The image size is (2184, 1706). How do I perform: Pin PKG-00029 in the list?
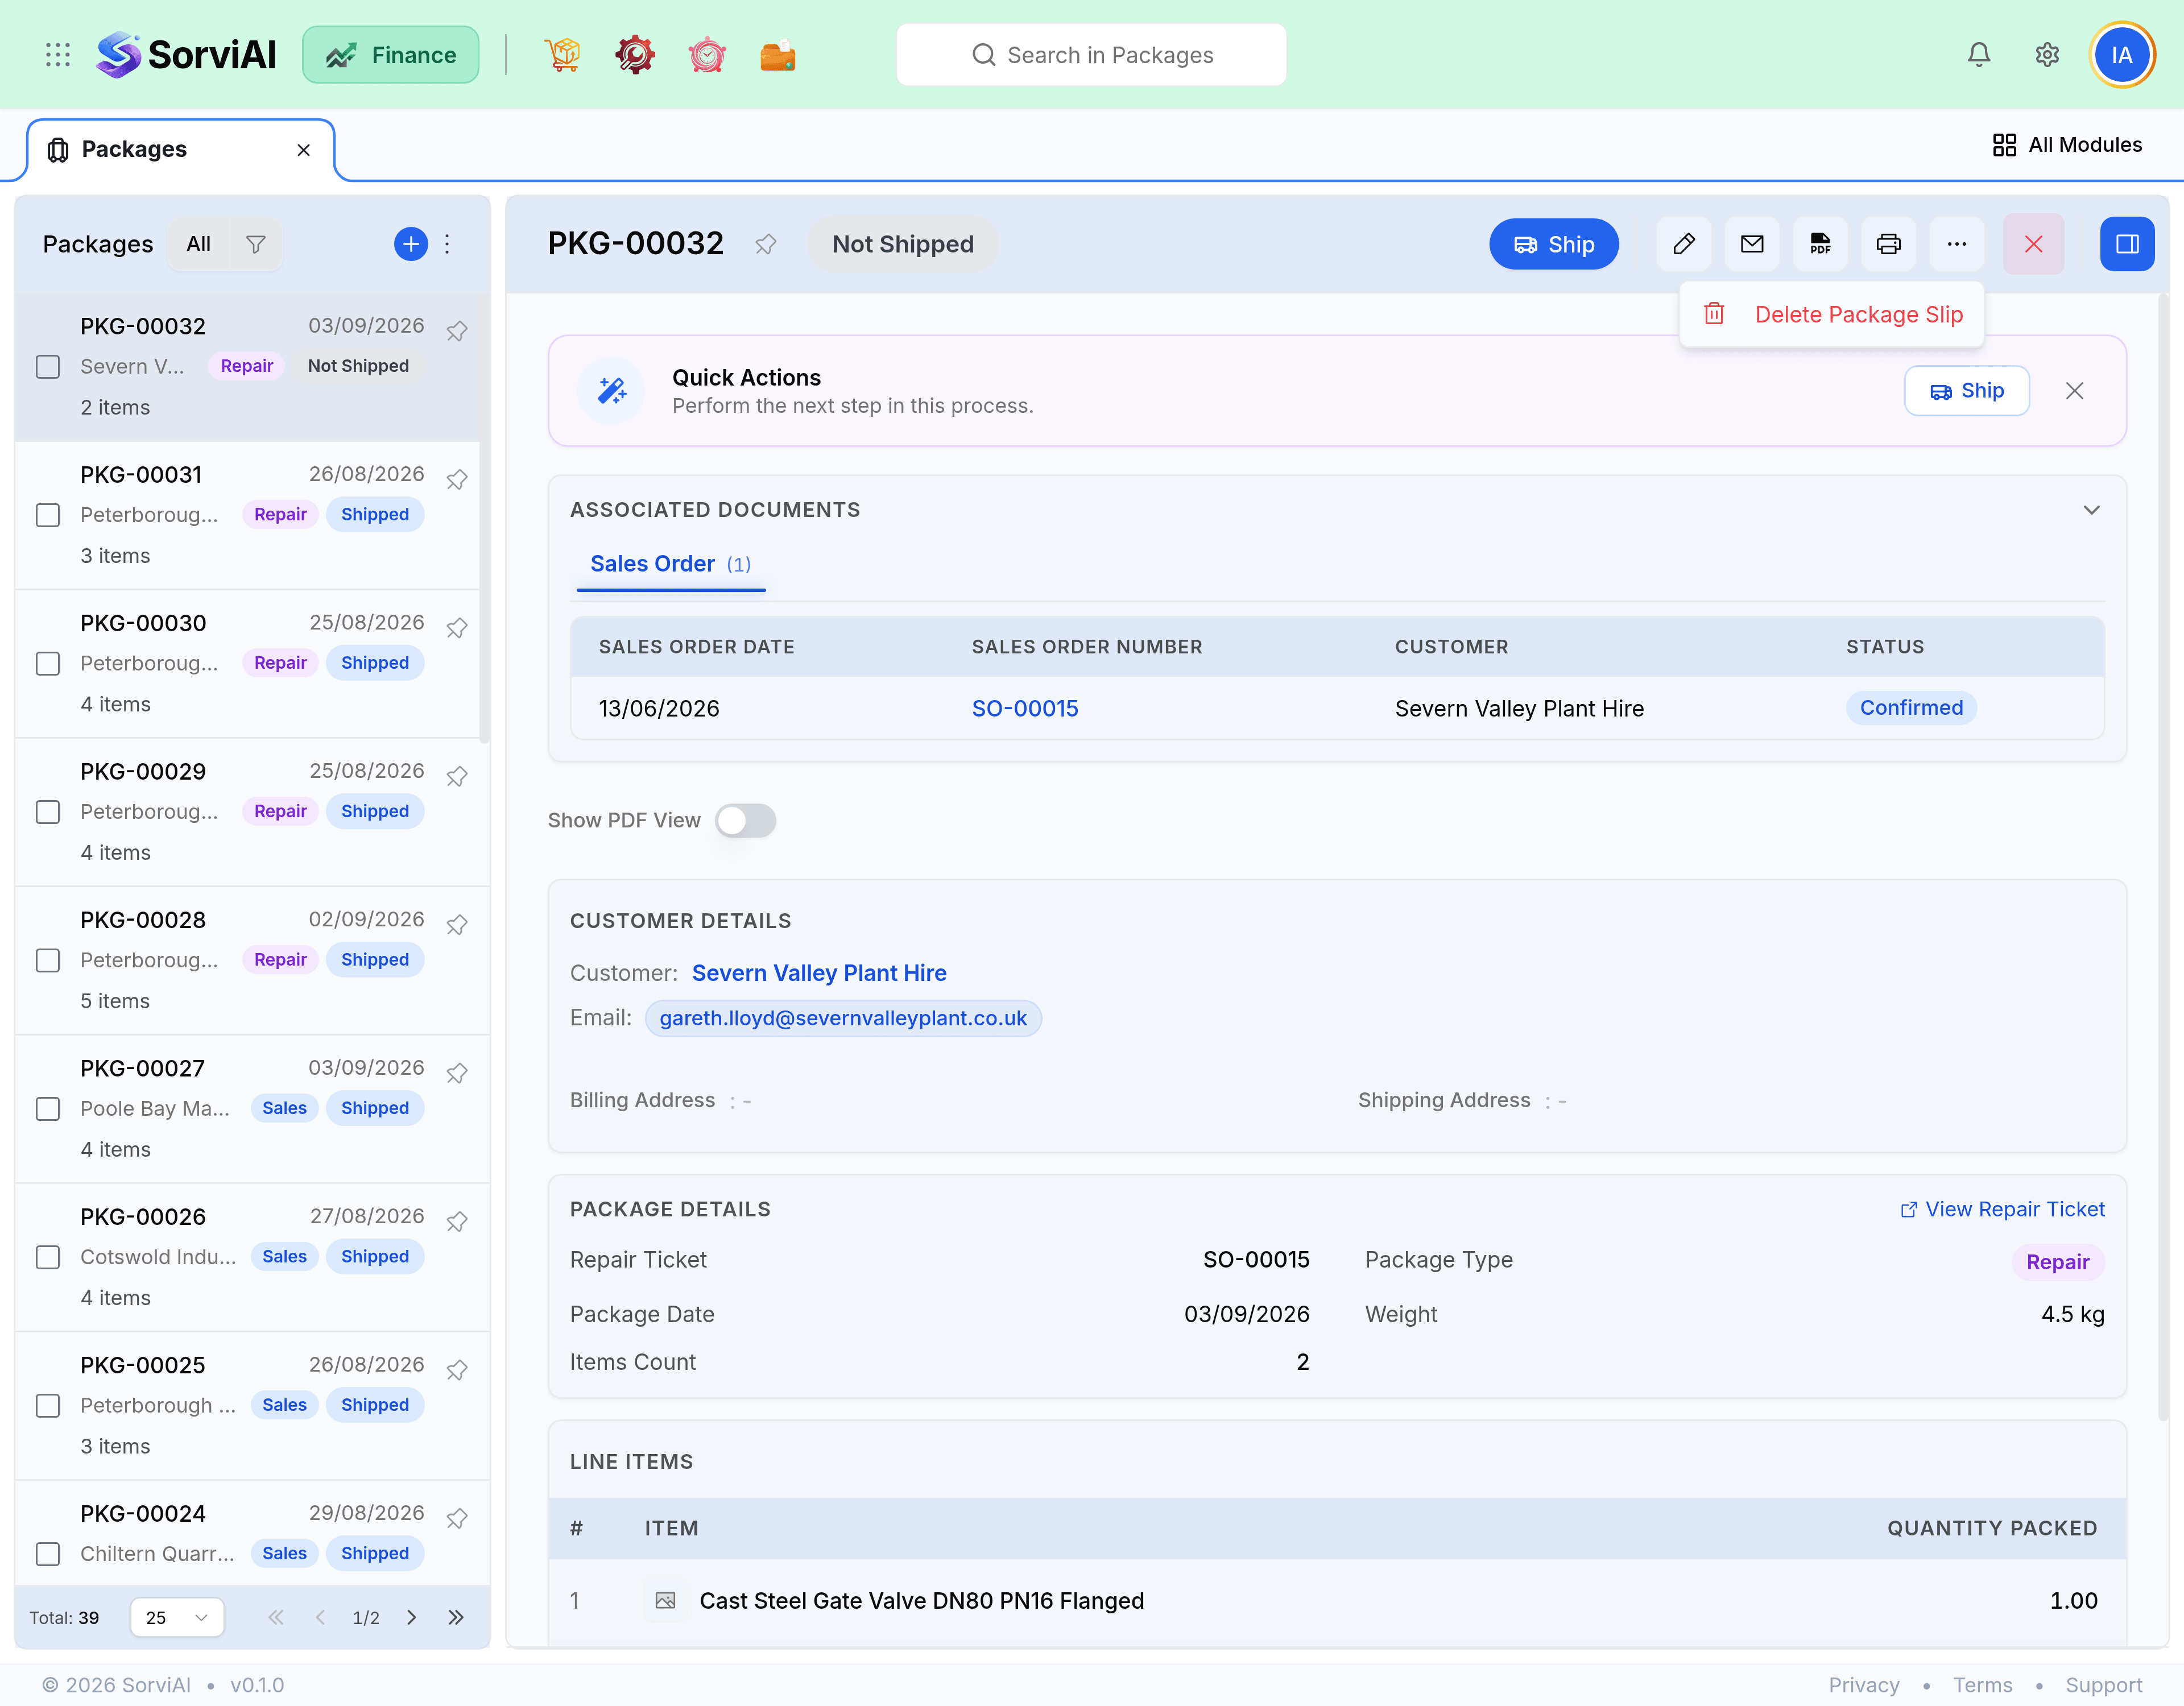(x=457, y=776)
